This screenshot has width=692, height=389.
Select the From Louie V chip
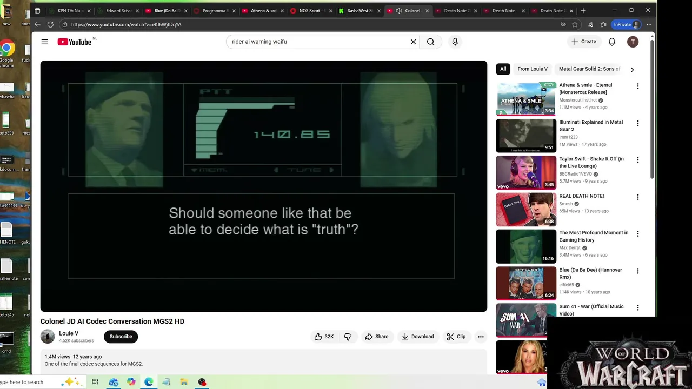[533, 69]
